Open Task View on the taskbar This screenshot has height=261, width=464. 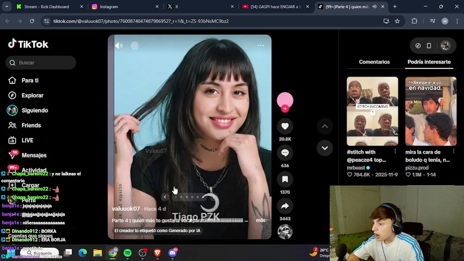point(68,253)
